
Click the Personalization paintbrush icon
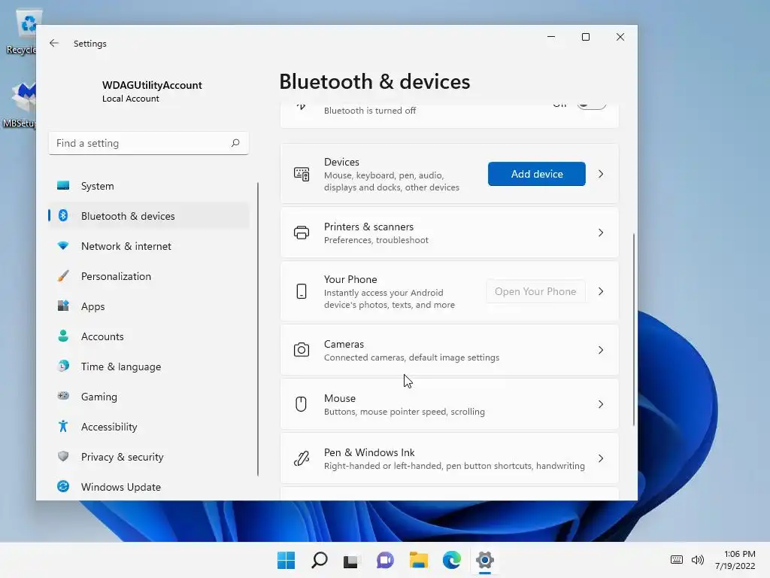(63, 275)
